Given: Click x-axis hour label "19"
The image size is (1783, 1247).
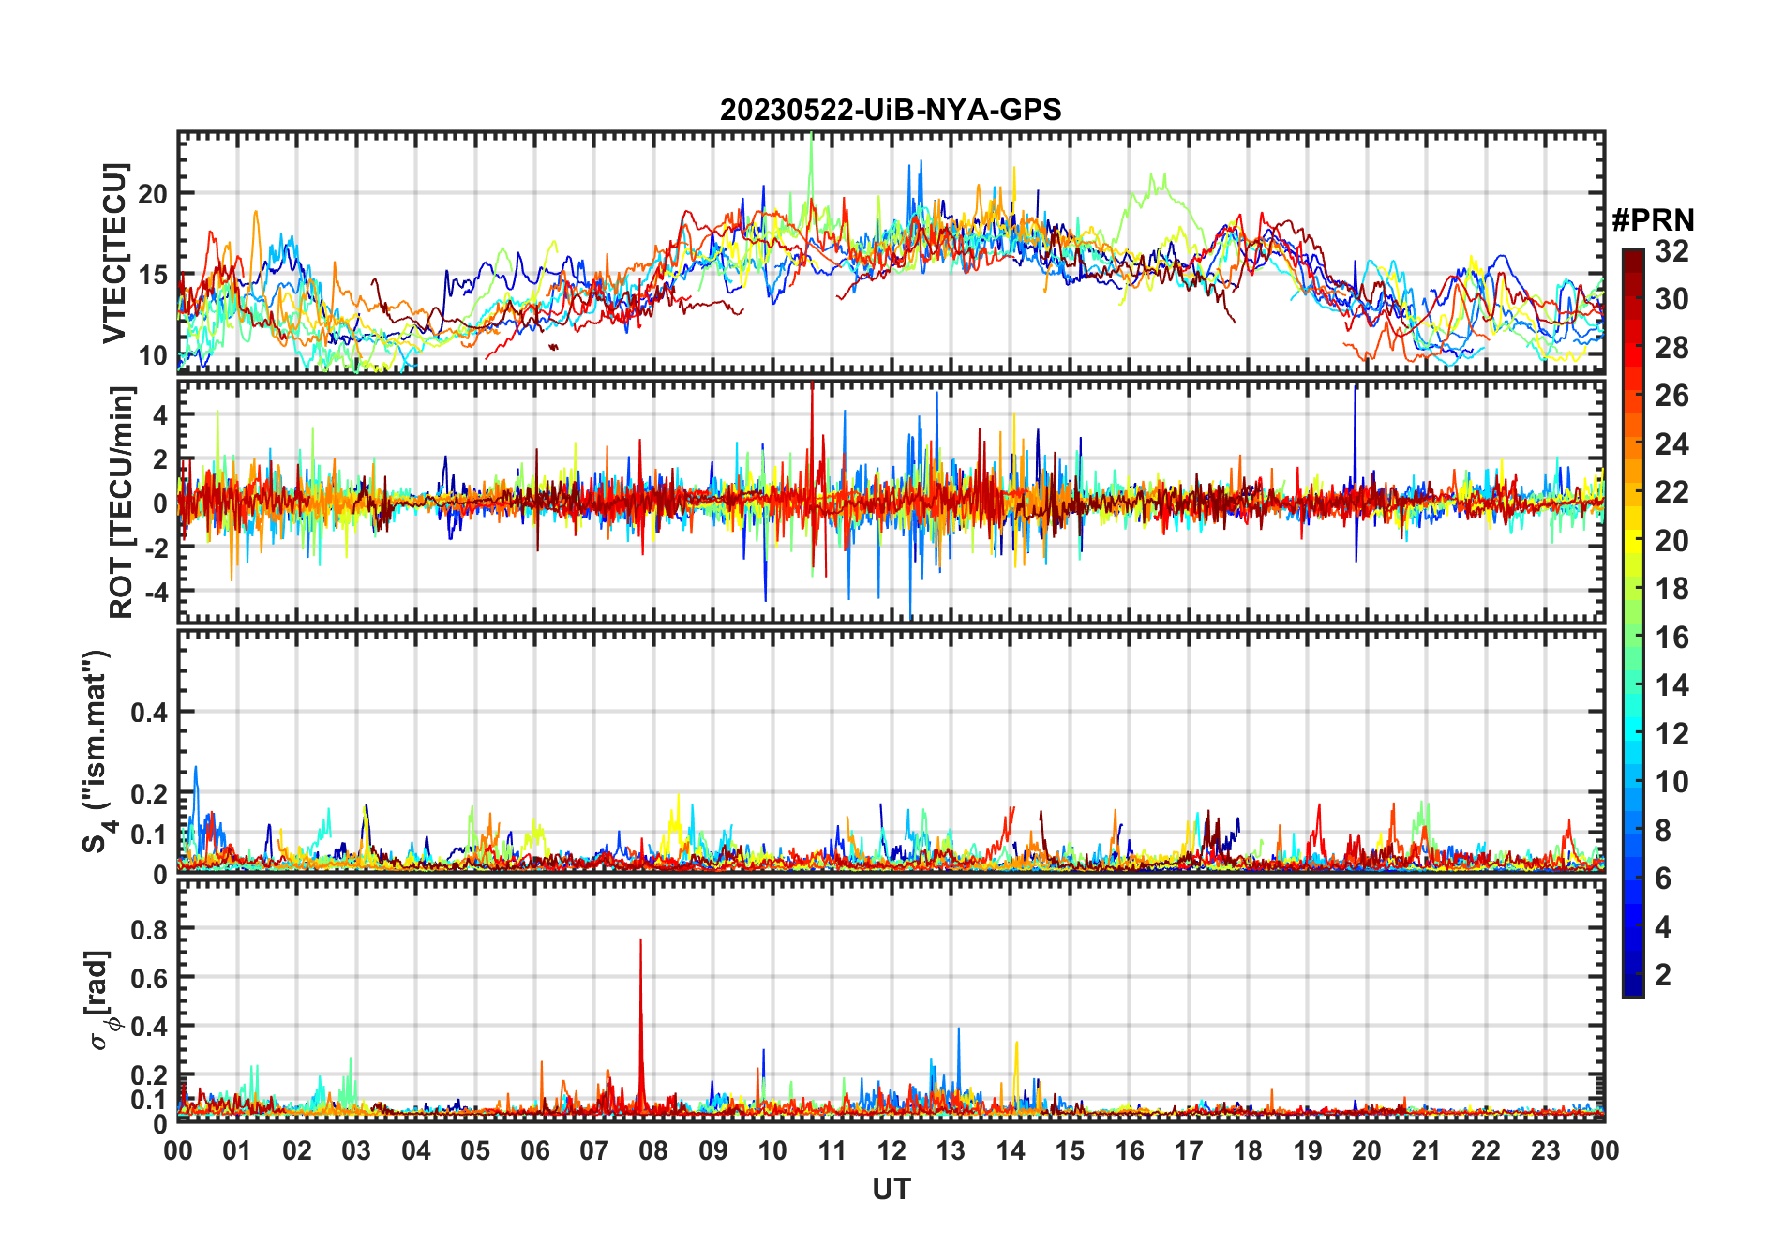Looking at the screenshot, I should tap(1308, 1150).
